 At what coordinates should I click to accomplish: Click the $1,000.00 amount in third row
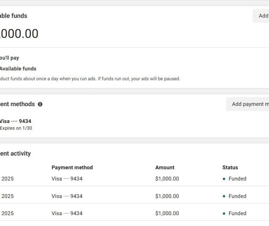click(x=167, y=213)
